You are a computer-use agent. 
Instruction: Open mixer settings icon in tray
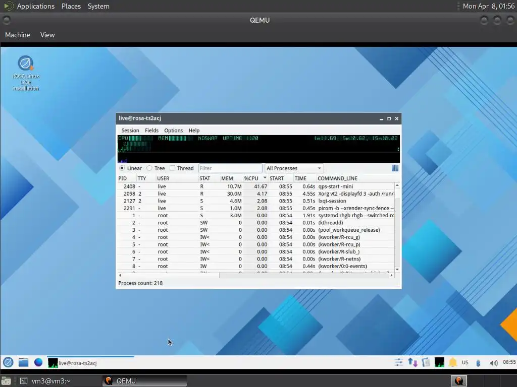[399, 363]
